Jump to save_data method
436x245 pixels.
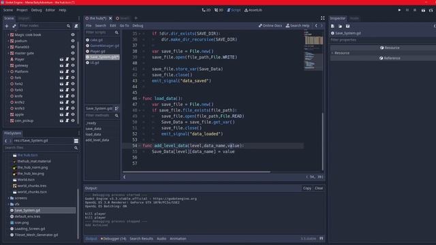click(x=93, y=129)
